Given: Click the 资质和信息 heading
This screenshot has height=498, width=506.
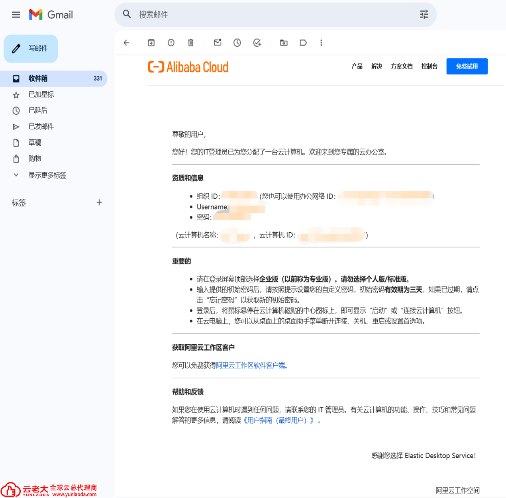Looking at the screenshot, I should point(188,178).
